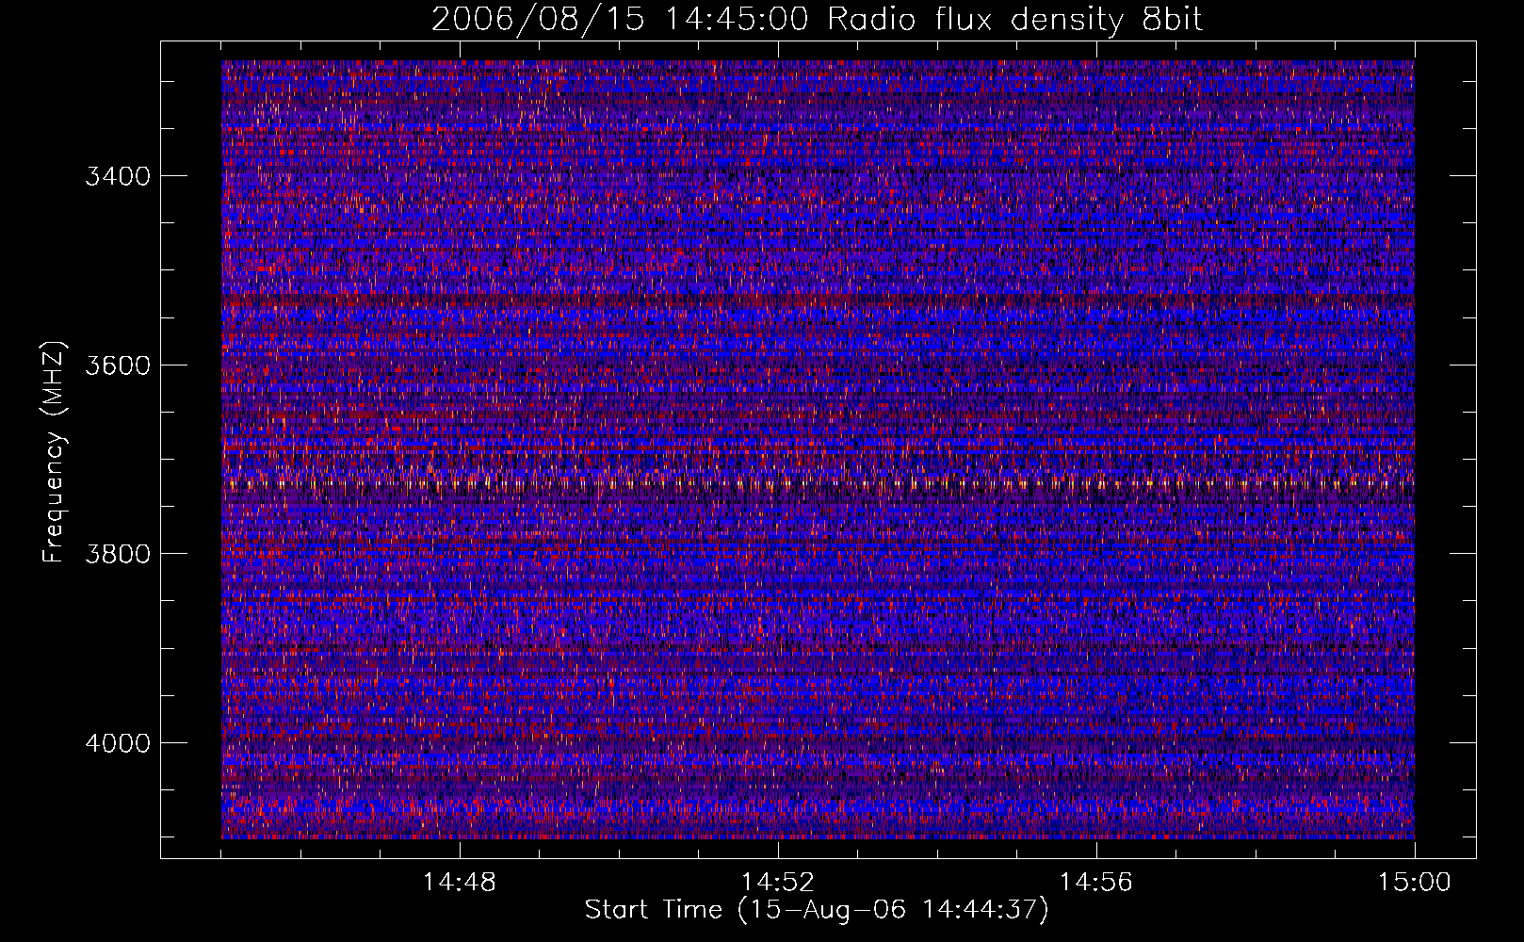Click the '3400' frequency tick label
This screenshot has height=942, width=1524.
coord(117,176)
